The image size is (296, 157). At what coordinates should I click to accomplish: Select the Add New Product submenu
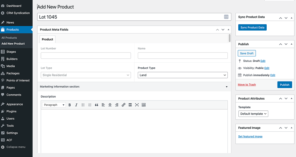(13, 44)
